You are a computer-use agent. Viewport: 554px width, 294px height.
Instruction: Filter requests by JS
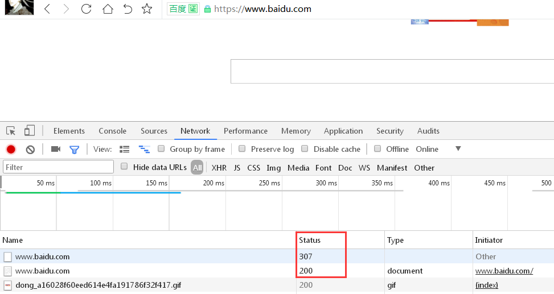[237, 168]
